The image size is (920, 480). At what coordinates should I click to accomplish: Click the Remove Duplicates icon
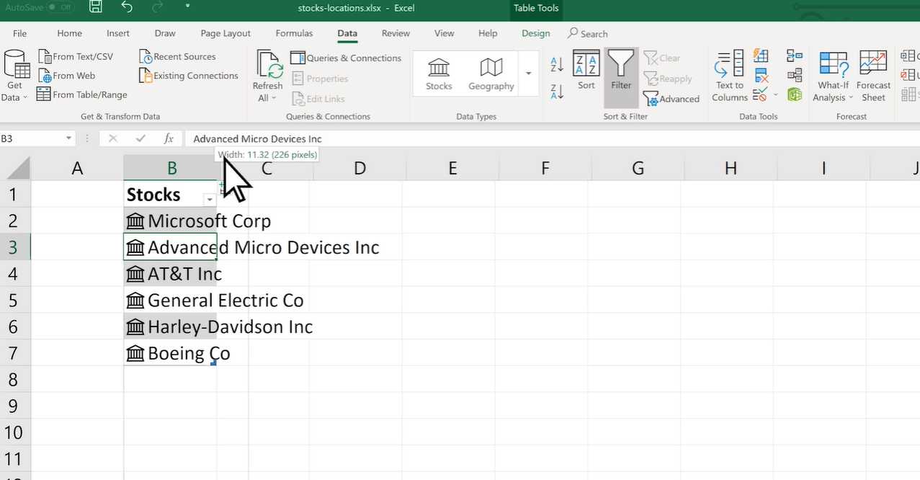tap(761, 75)
